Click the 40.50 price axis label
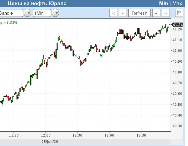Image resolution: width=188 pixels, height=146 pixels. [x=177, y=104]
